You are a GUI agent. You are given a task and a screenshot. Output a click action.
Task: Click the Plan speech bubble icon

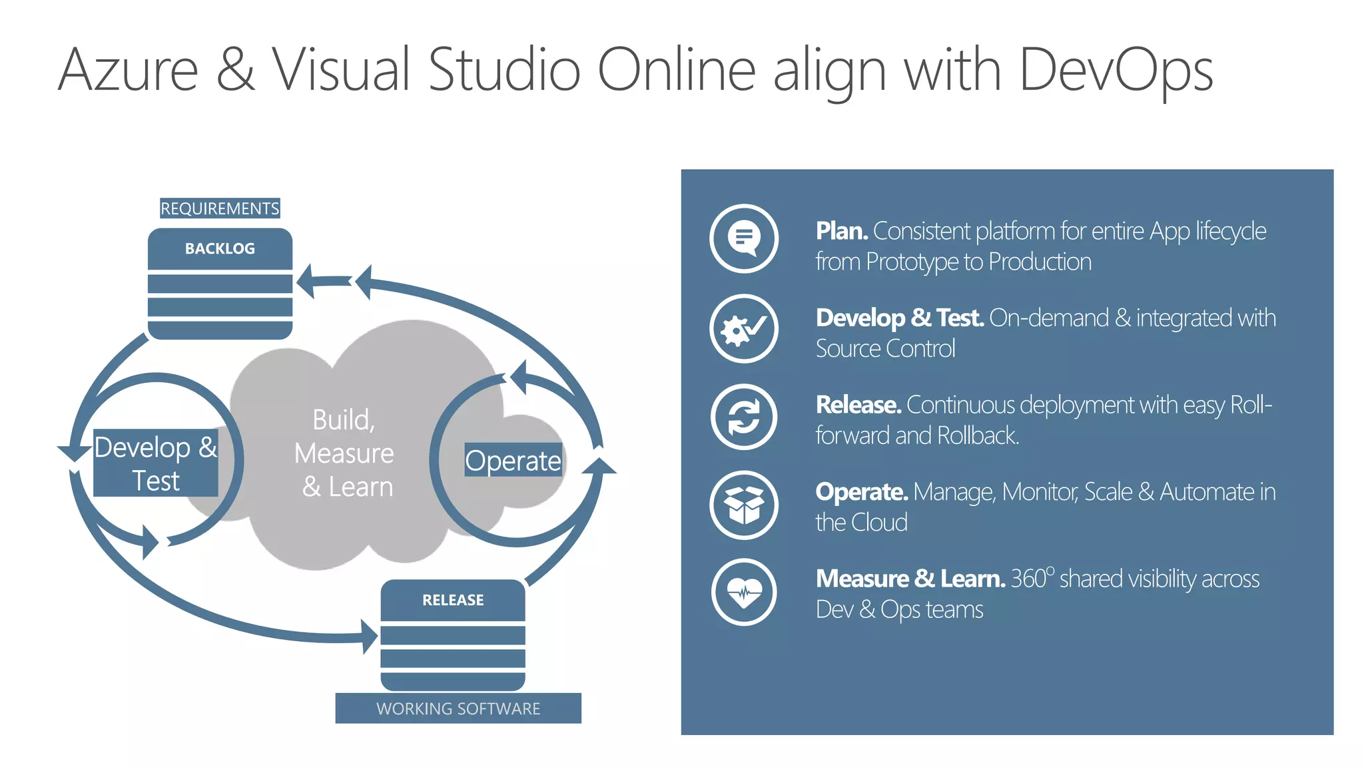[744, 238]
